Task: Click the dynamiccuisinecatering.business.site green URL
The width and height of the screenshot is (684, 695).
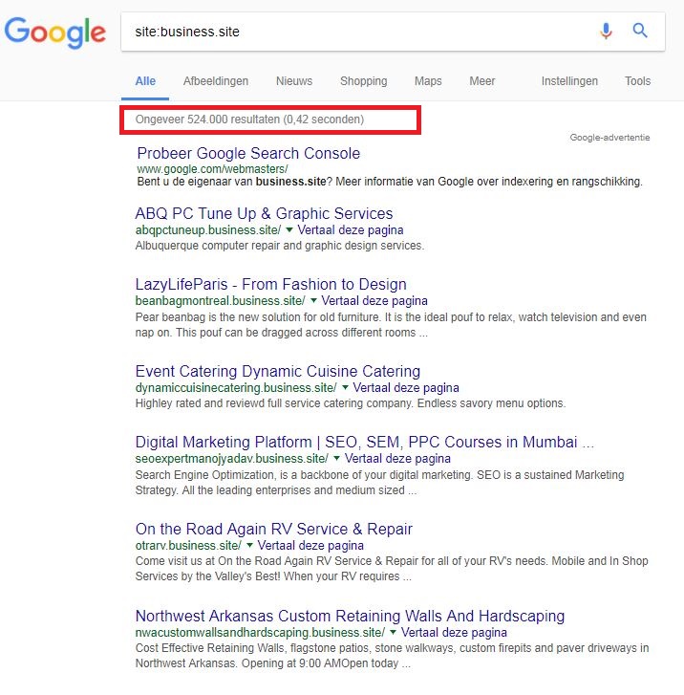Action: [x=236, y=388]
